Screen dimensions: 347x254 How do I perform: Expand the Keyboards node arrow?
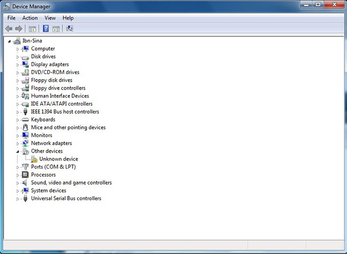coord(18,120)
